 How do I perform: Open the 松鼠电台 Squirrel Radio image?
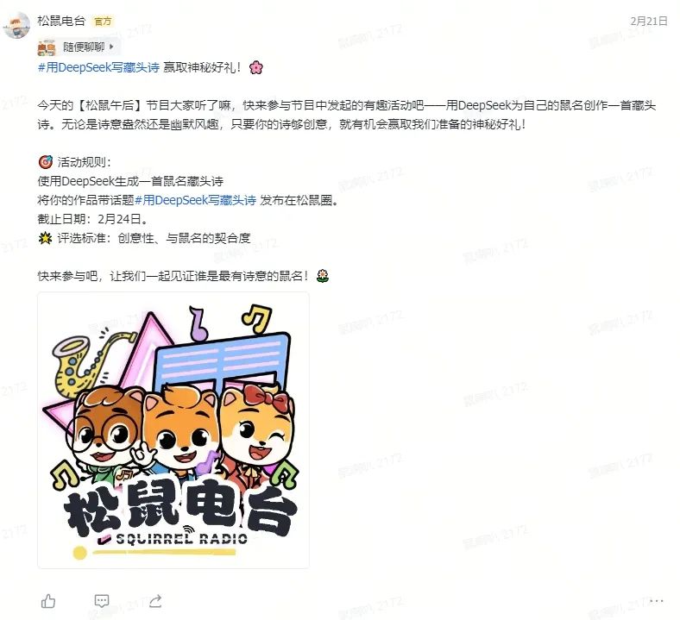point(173,429)
